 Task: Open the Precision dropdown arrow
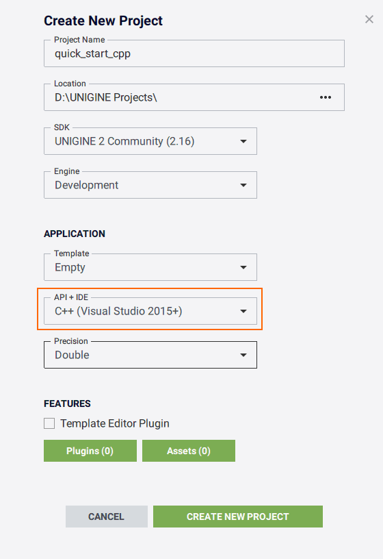(x=243, y=355)
